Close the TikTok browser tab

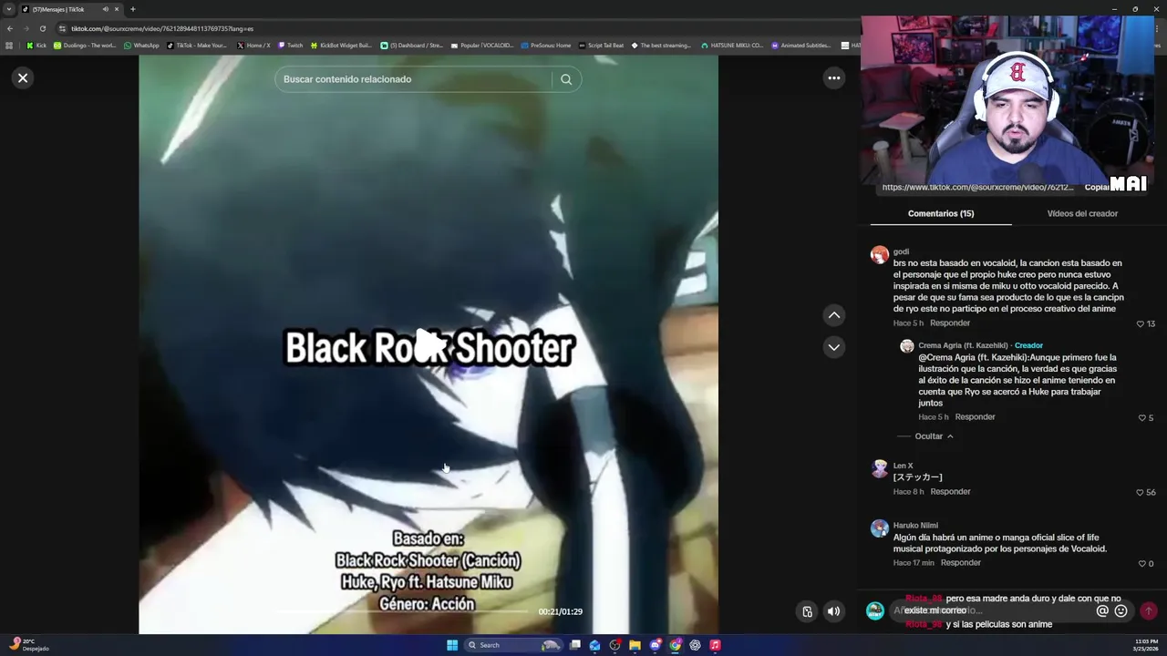117,9
